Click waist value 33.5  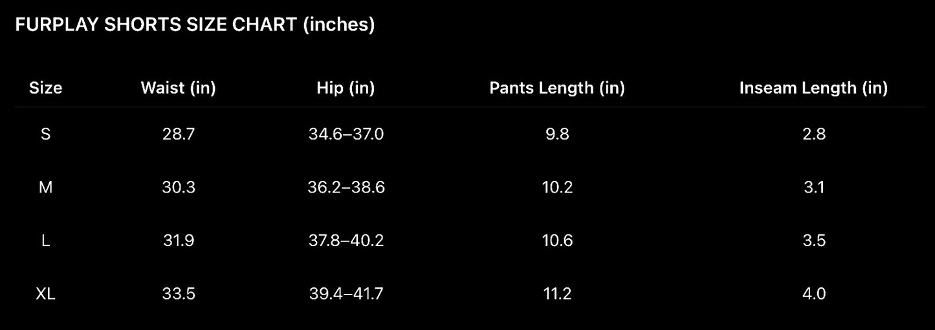tap(178, 294)
